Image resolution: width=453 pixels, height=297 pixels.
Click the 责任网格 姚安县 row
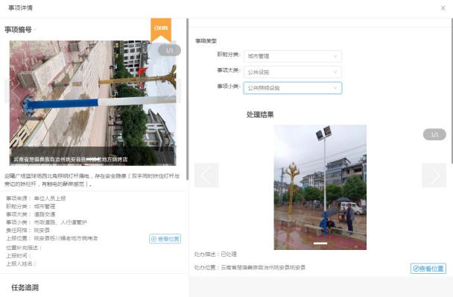28,231
